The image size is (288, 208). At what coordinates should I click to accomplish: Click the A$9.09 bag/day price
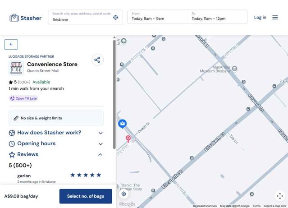point(21,196)
